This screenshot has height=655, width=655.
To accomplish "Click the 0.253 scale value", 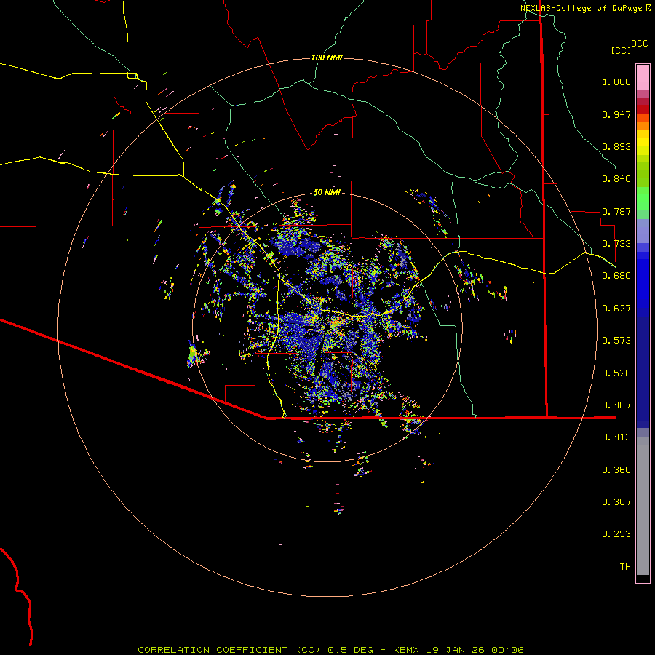I will [616, 534].
